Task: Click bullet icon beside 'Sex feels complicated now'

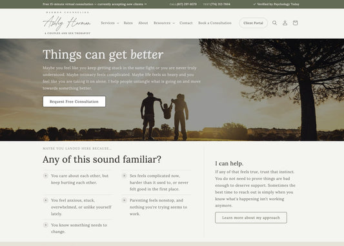Action: click(124, 176)
